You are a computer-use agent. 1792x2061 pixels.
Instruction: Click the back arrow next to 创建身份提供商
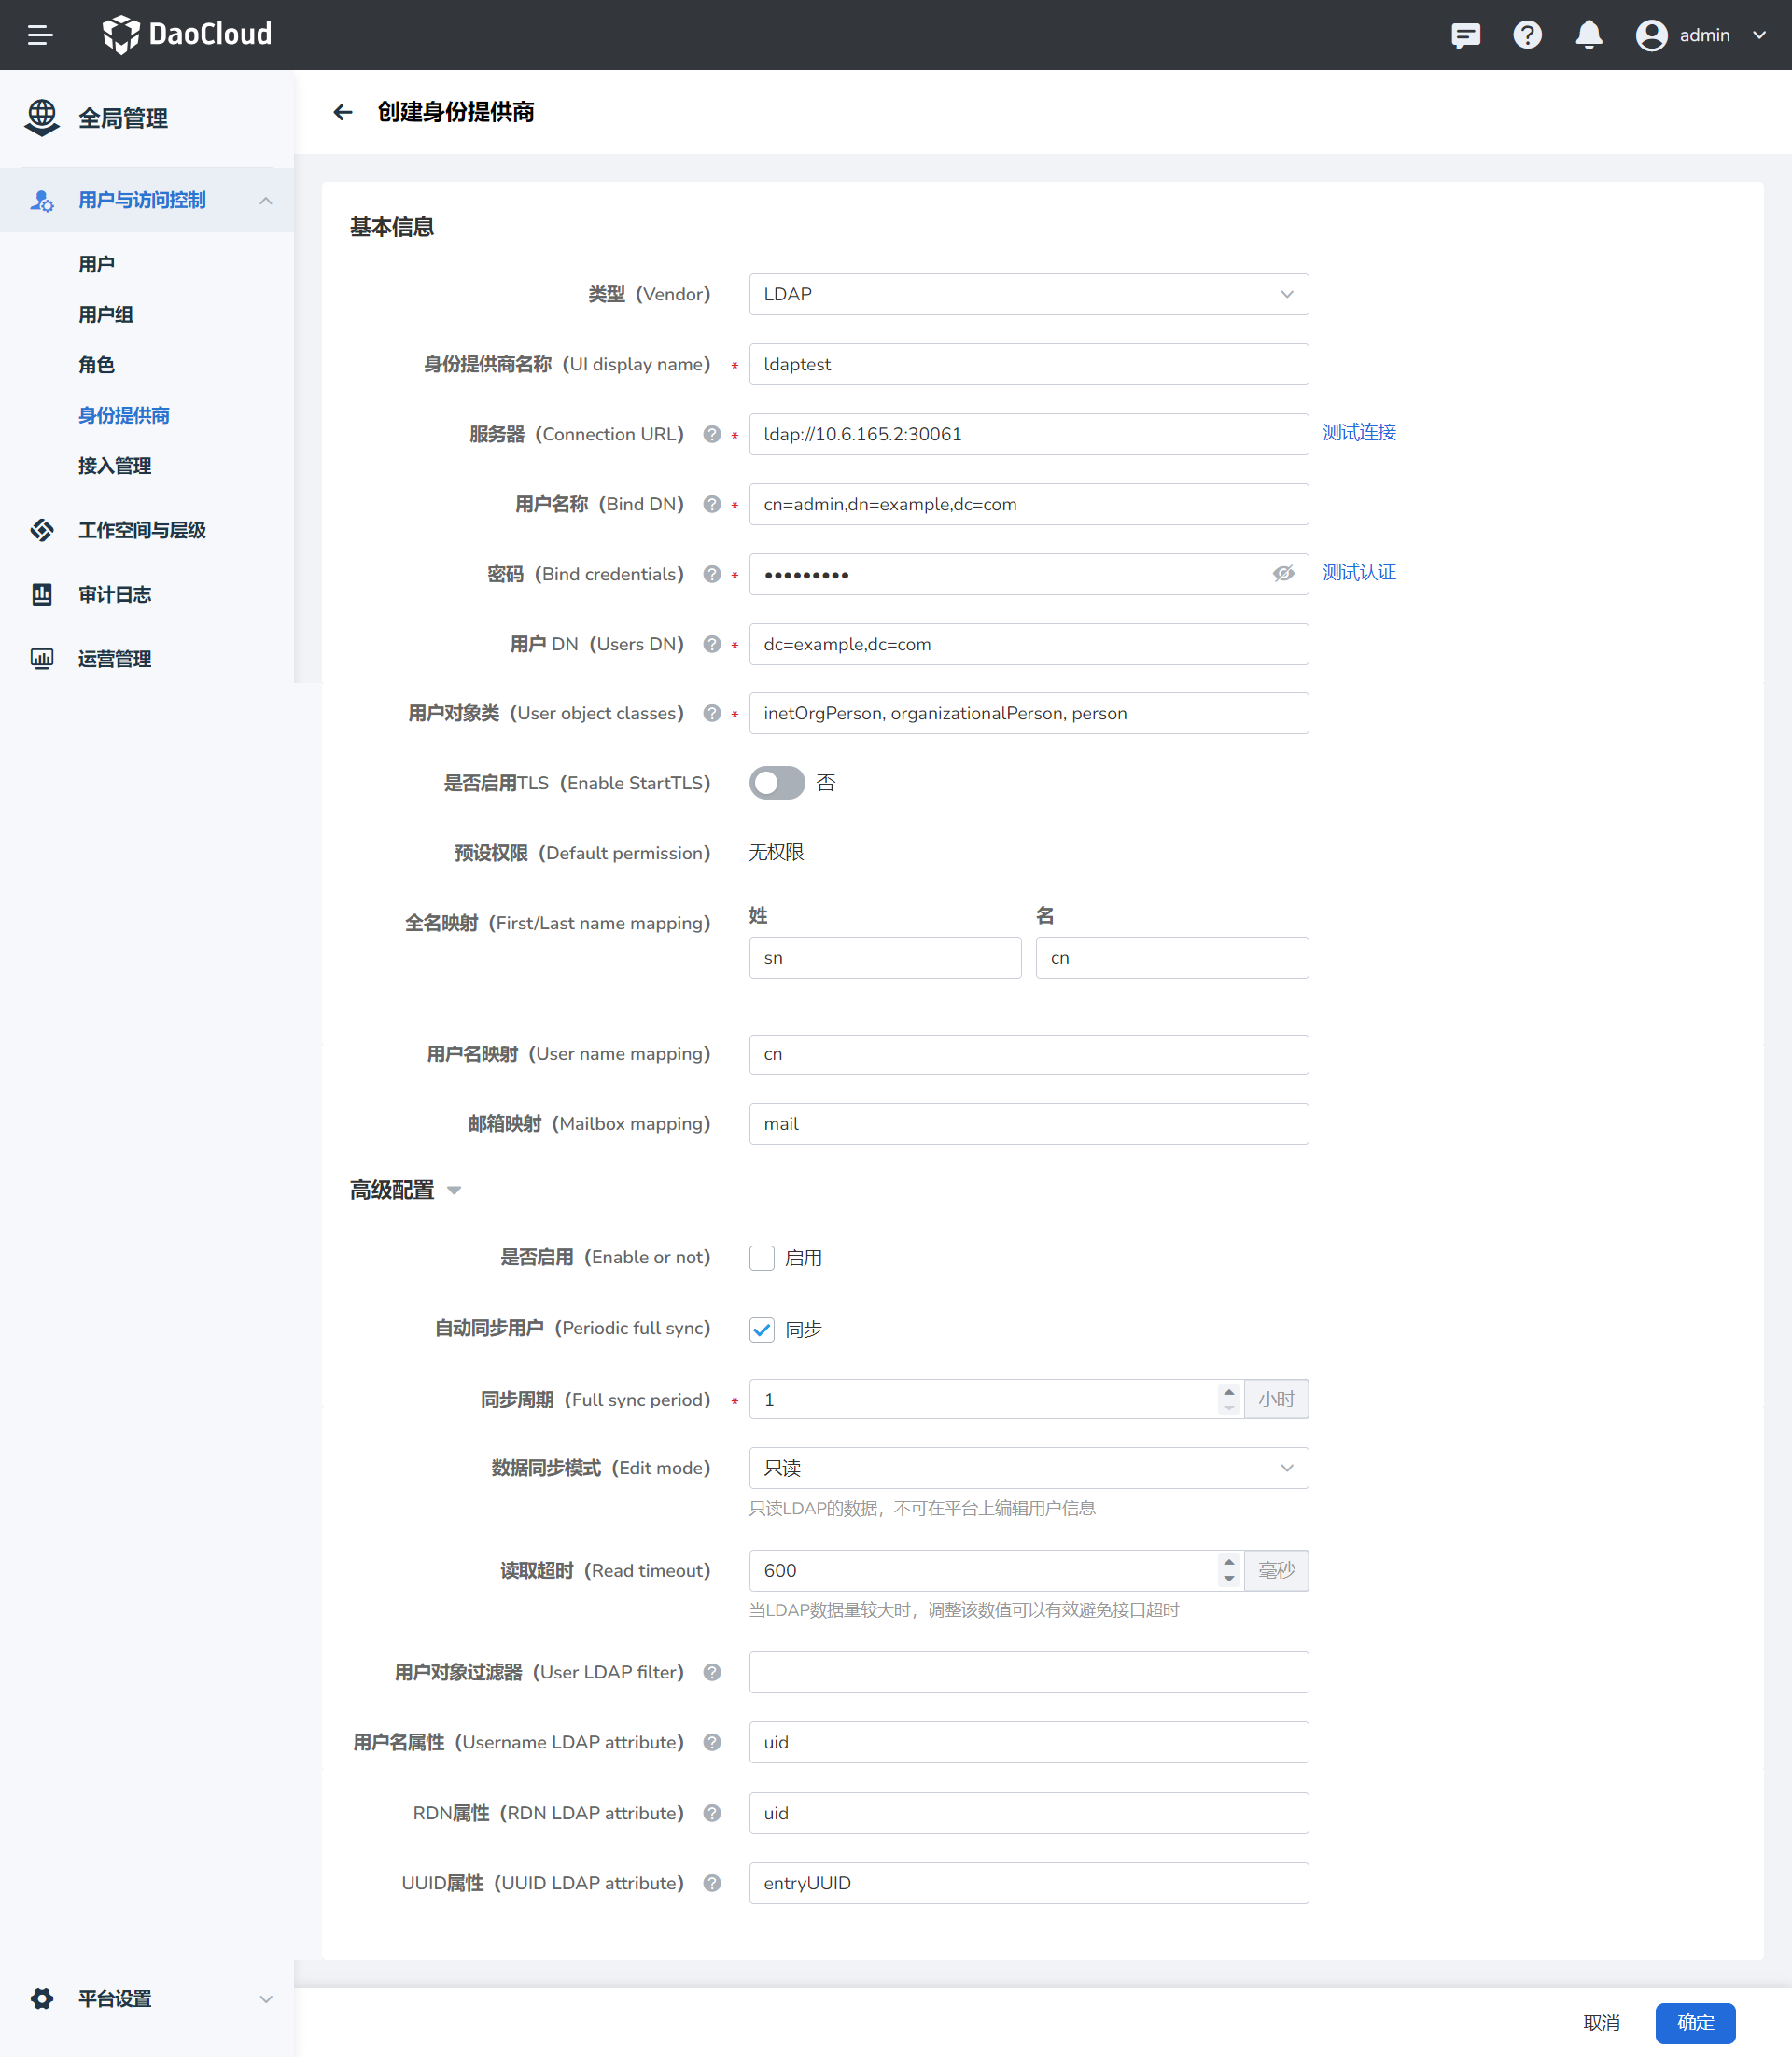tap(343, 113)
